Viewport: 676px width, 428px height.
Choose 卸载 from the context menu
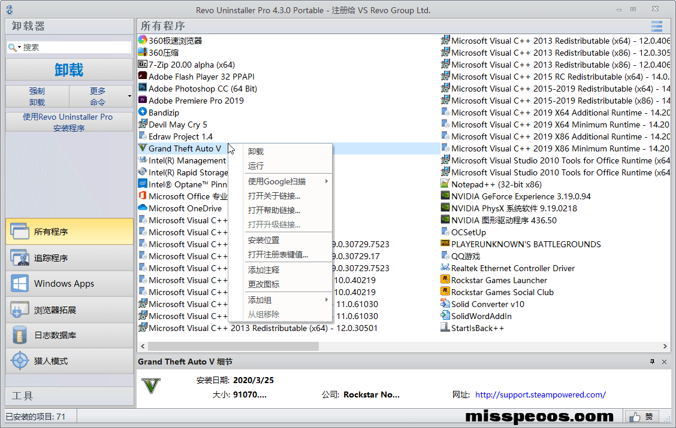click(x=256, y=151)
